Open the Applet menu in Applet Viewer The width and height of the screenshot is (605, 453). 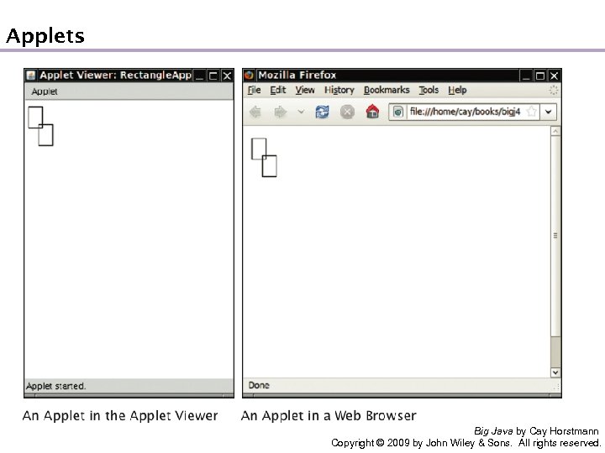point(45,91)
